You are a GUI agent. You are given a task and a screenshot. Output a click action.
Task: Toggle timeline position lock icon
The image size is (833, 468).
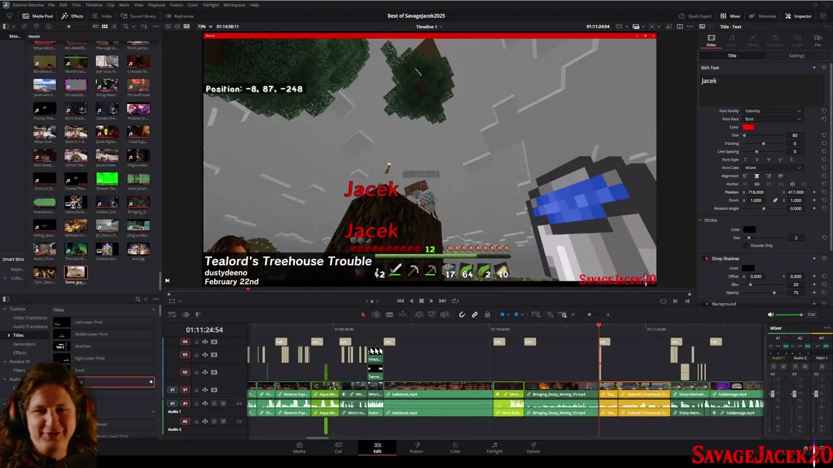click(487, 315)
